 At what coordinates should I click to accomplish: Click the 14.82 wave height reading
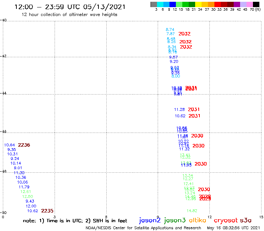192,211
